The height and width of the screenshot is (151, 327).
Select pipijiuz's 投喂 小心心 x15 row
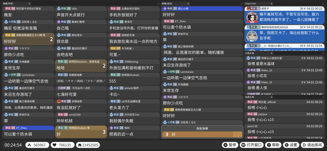[285, 117]
